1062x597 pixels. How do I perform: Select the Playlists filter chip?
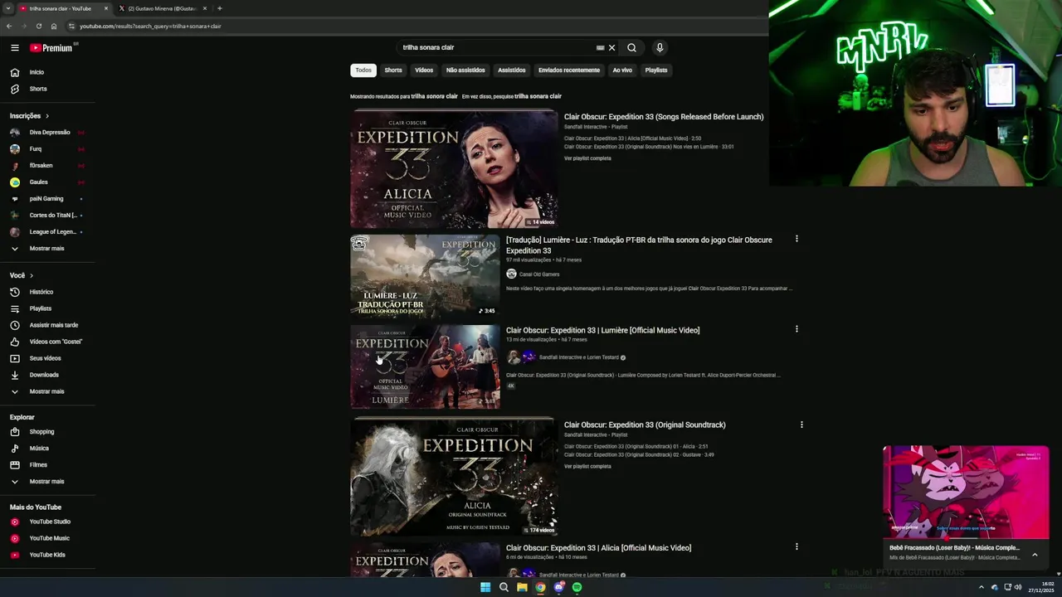[656, 70]
